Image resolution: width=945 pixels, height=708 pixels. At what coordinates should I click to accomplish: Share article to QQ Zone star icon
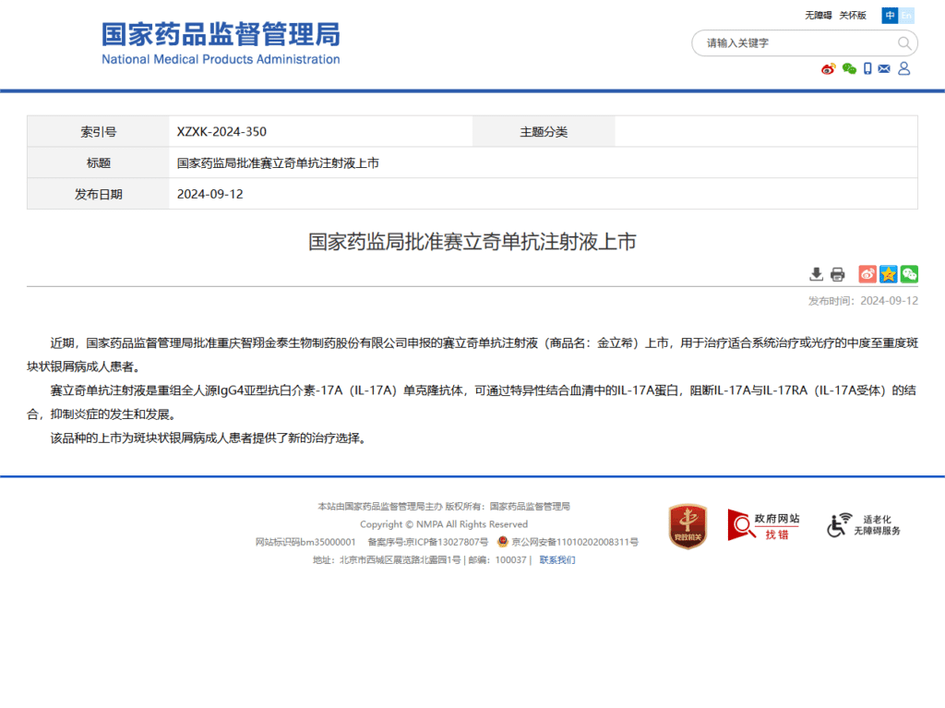click(x=889, y=274)
